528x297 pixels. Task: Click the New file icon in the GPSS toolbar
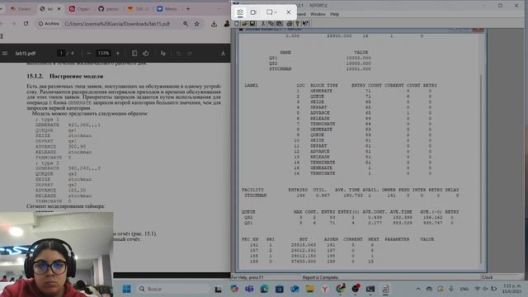[237, 24]
